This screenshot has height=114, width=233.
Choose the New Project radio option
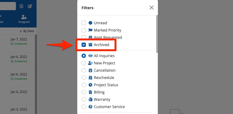point(84,63)
